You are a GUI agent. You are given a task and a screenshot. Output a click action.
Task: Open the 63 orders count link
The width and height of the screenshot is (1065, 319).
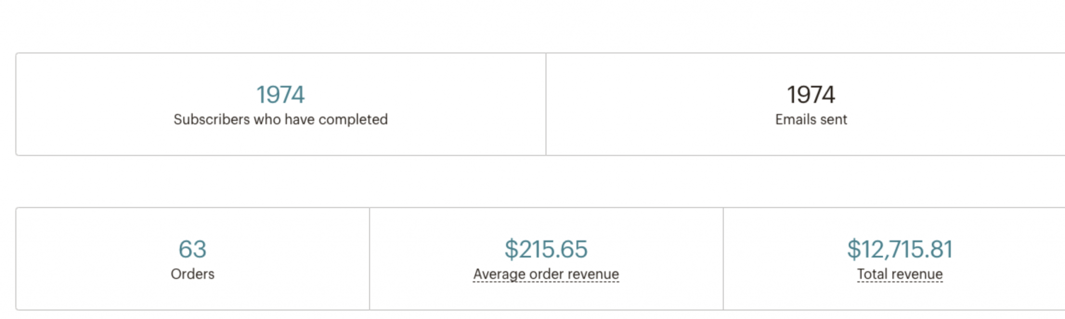pyautogui.click(x=192, y=249)
